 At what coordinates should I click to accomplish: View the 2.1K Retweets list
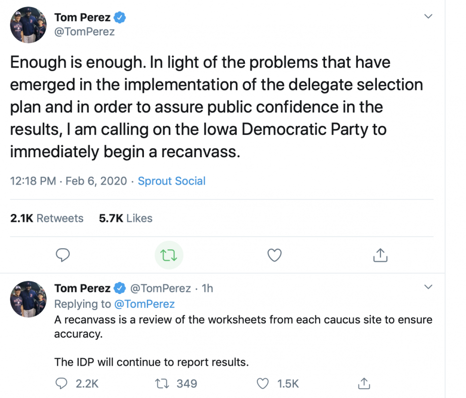(x=47, y=218)
